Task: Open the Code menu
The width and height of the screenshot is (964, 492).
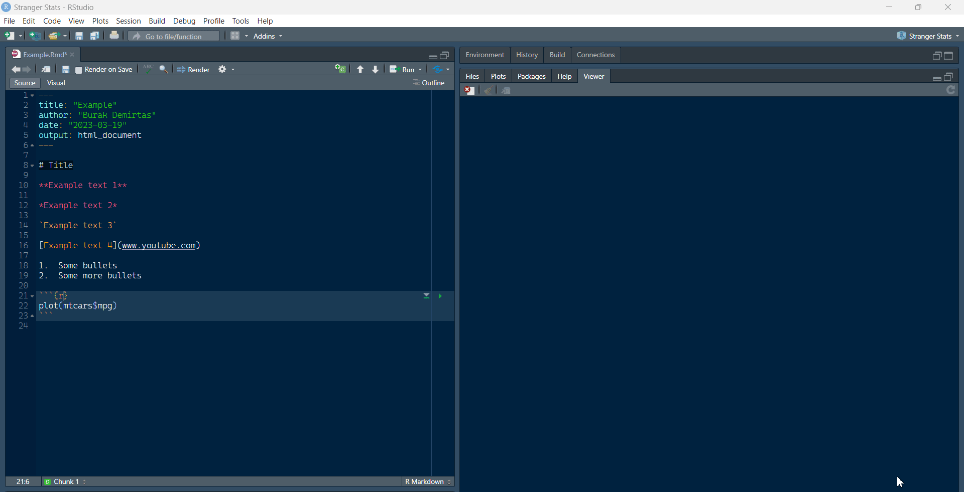Action: point(52,21)
